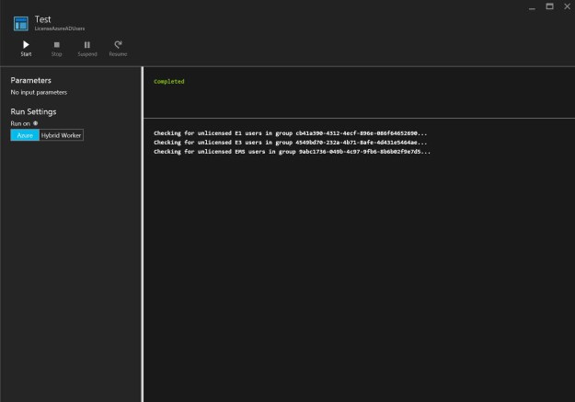Viewport: 575px width, 402px height.
Task: Maximize the Test blade
Action: click(x=549, y=7)
